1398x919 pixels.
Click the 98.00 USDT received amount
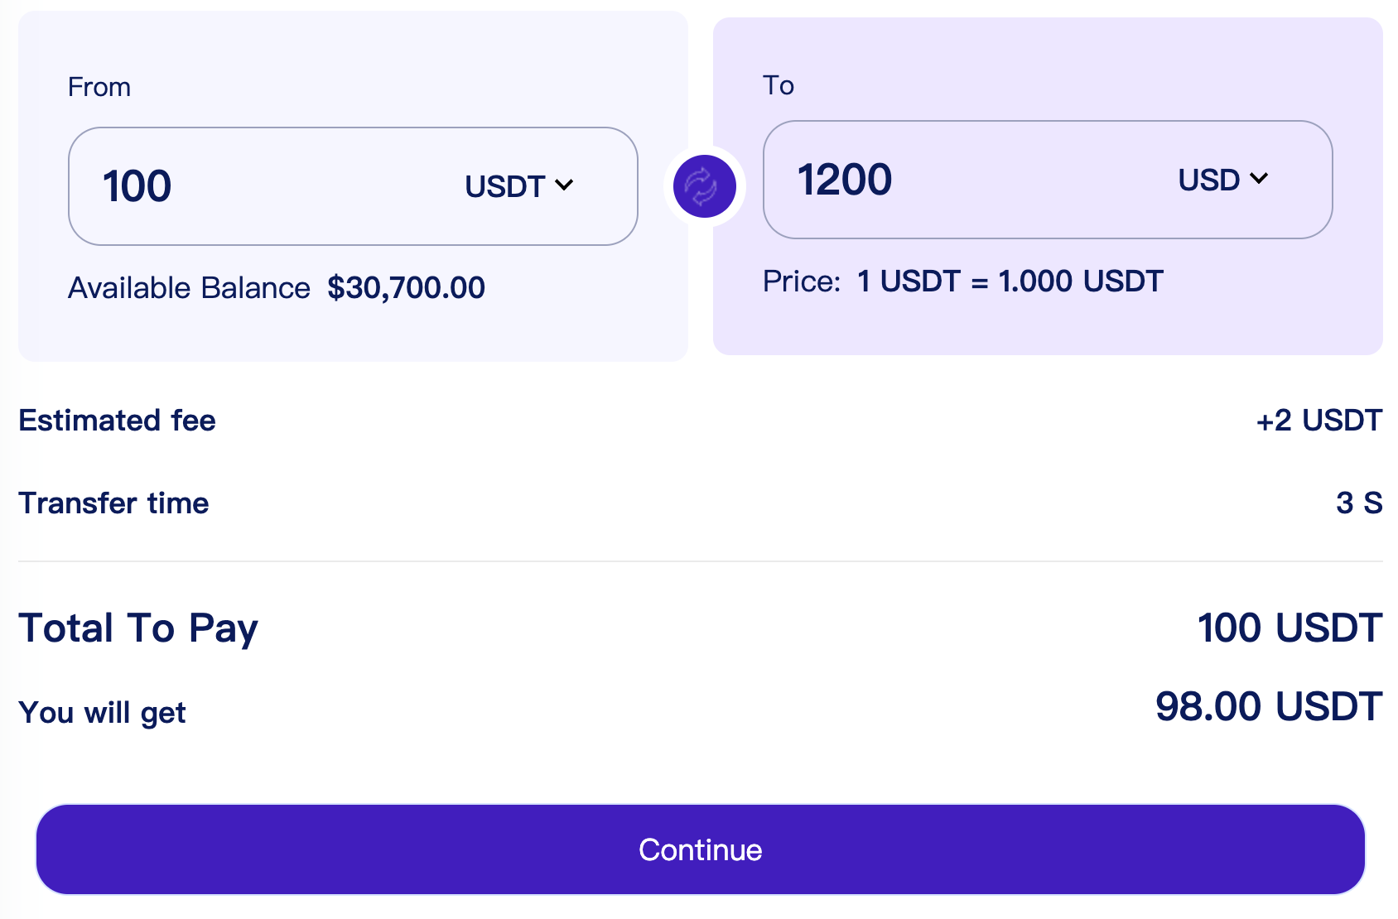point(1268,707)
